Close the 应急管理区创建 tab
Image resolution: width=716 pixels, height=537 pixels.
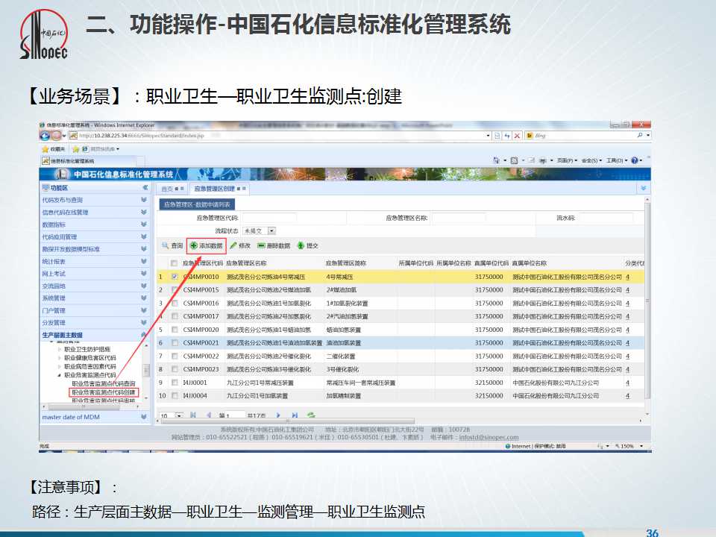pos(244,189)
